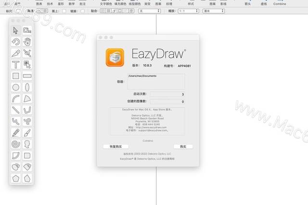Choose the paintbrush tool
This screenshot has height=205, width=308.
27,133
